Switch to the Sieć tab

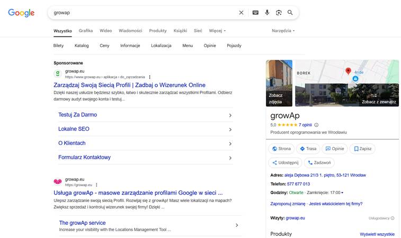(x=198, y=31)
